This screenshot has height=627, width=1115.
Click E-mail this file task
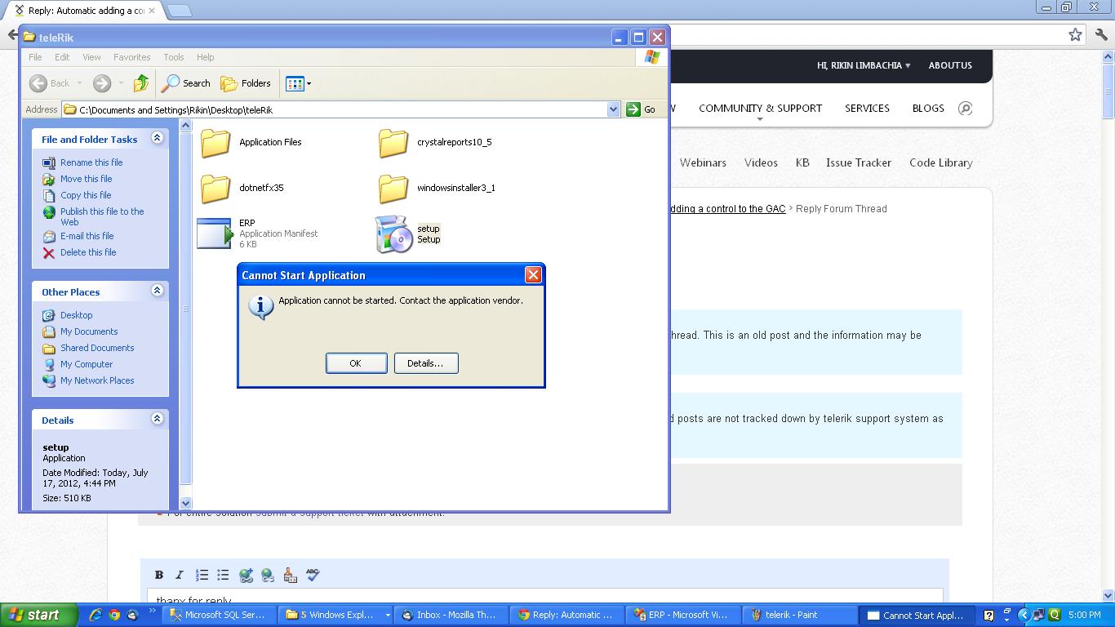(x=87, y=236)
